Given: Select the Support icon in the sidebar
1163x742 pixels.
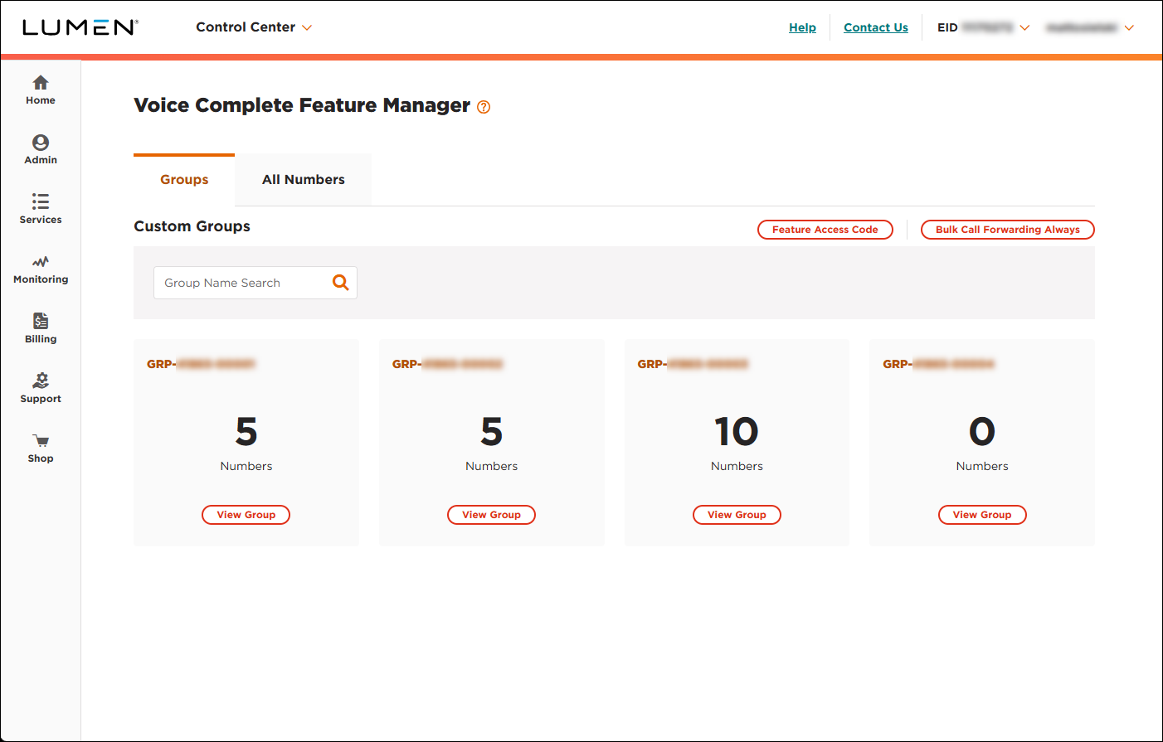Looking at the screenshot, I should pyautogui.click(x=40, y=387).
